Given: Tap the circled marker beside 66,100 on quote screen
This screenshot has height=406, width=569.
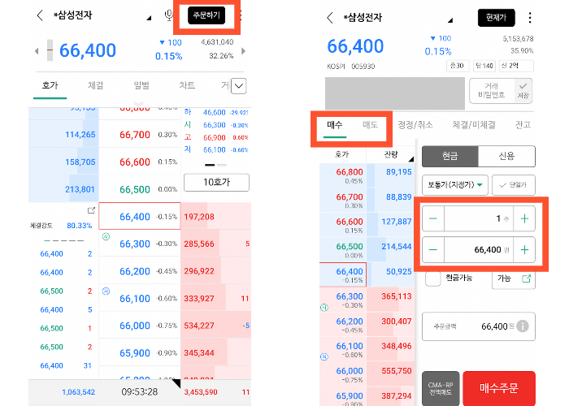Looking at the screenshot, I should (106, 291).
